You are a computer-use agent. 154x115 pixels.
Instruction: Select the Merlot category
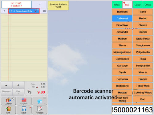click(143, 18)
